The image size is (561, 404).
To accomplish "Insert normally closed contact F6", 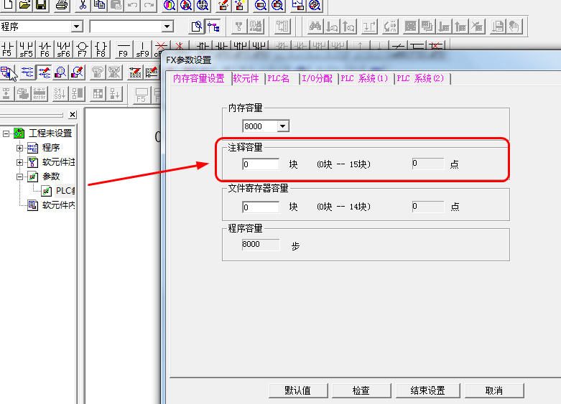I will pos(45,49).
